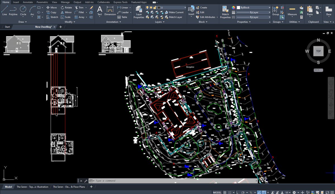Image resolution: width=335 pixels, height=194 pixels.
Task: Click Match Layer button
Action: (x=173, y=17)
